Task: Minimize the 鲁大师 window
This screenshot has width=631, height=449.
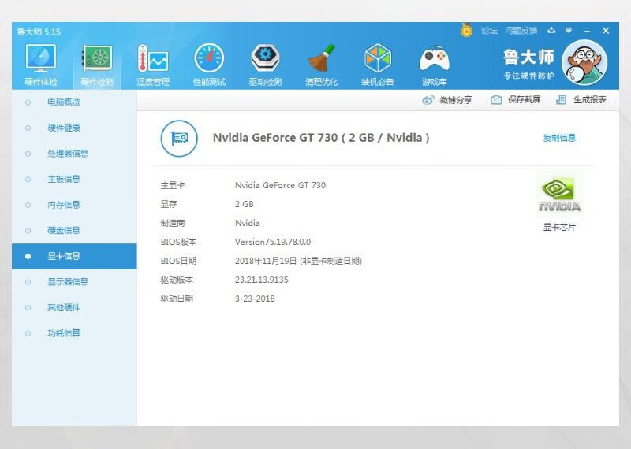Action: (x=587, y=31)
